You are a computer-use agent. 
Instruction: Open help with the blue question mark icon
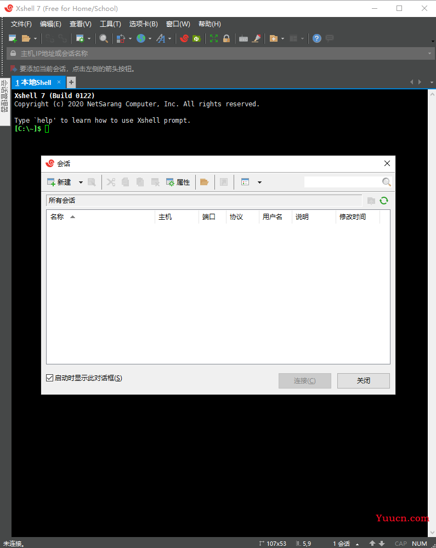pyautogui.click(x=317, y=38)
